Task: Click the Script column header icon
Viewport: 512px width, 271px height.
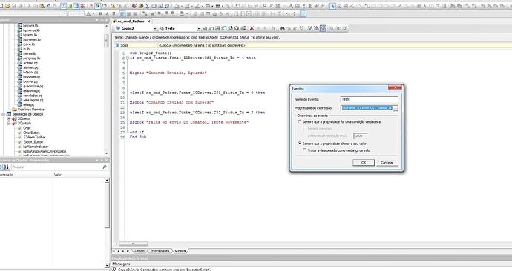Action: [x=117, y=45]
